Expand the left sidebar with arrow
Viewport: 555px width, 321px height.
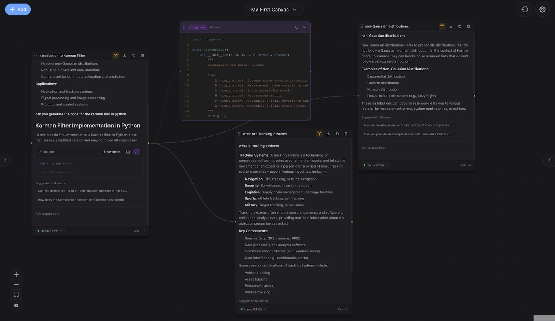[5, 160]
